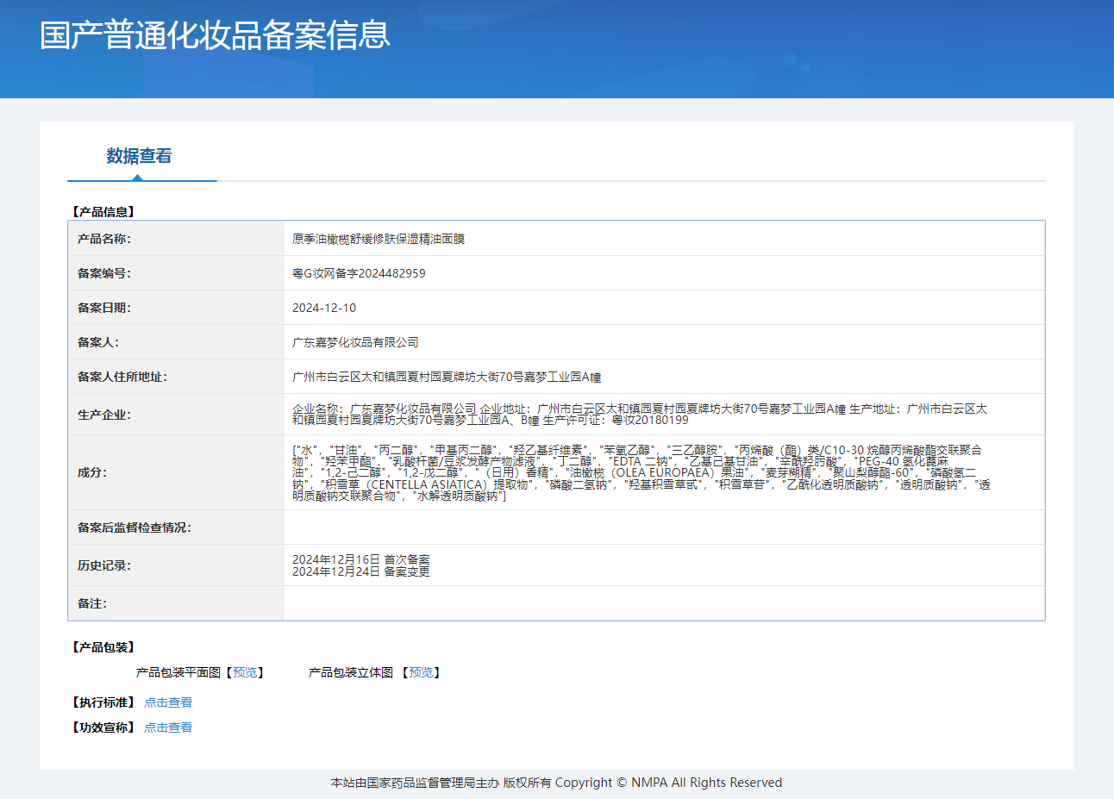Screen dimensions: 1114x799
Task: Click the 备案人住所地址 address value
Action: pyautogui.click(x=447, y=377)
